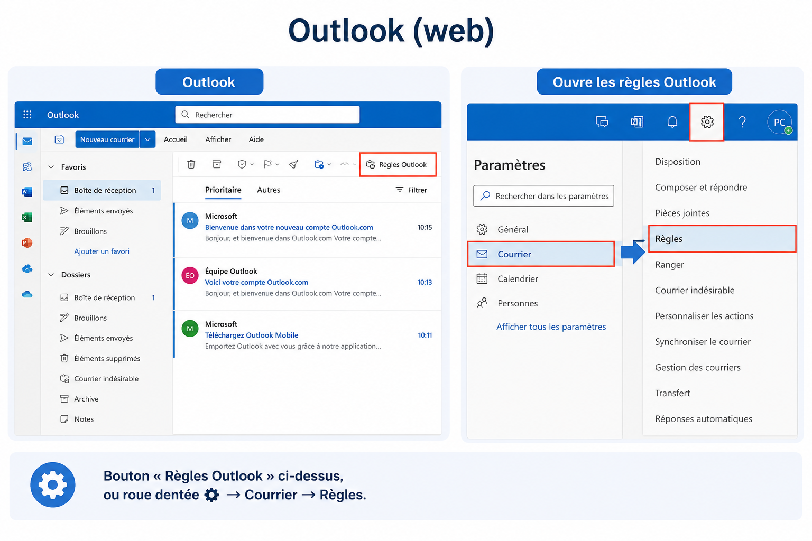Open email Téléchargez Outlook Mobile
Screen dimensions: 812x541
(308, 335)
